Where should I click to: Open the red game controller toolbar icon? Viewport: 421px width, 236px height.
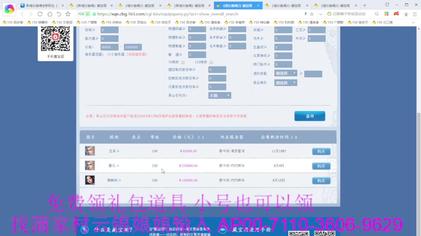coord(396,14)
